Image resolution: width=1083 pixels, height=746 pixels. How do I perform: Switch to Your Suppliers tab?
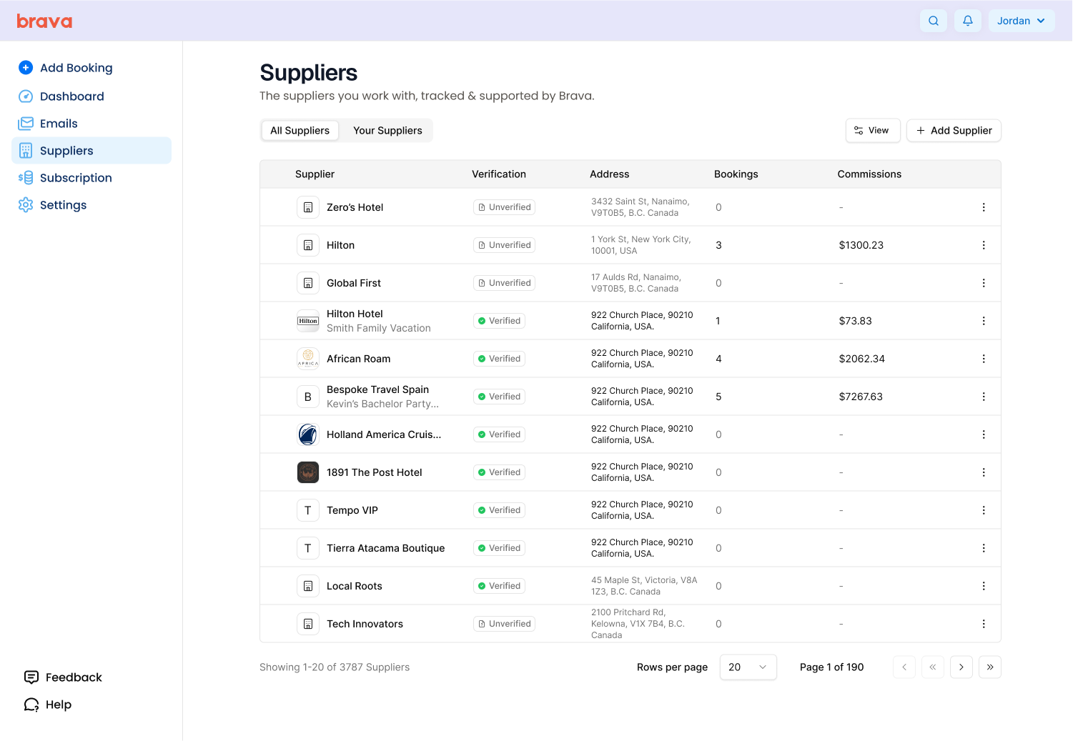click(387, 131)
